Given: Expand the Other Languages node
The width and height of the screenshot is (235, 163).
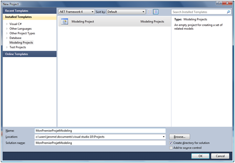Looking at the screenshot, I should point(7,29).
